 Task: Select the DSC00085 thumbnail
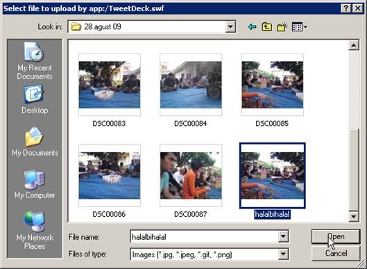[273, 85]
